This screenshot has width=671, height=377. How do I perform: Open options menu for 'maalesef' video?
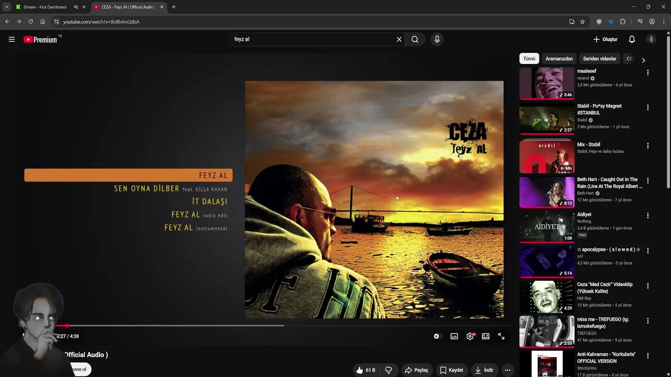647,73
